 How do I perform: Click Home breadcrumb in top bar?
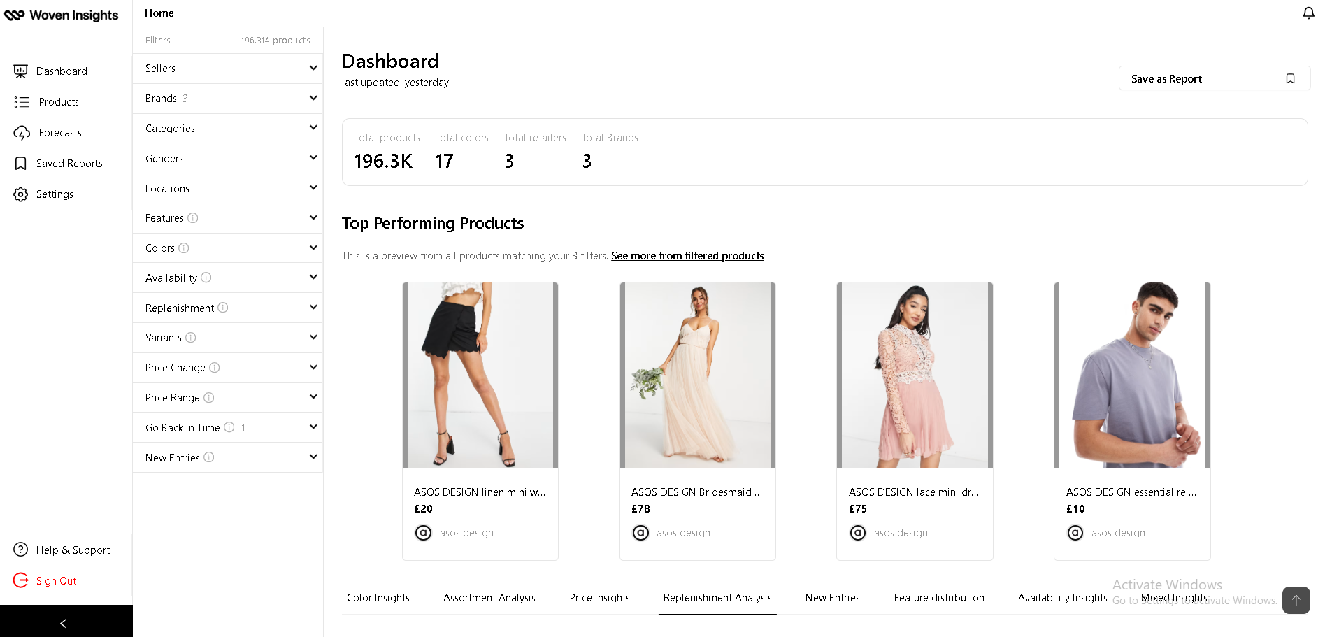pos(159,13)
